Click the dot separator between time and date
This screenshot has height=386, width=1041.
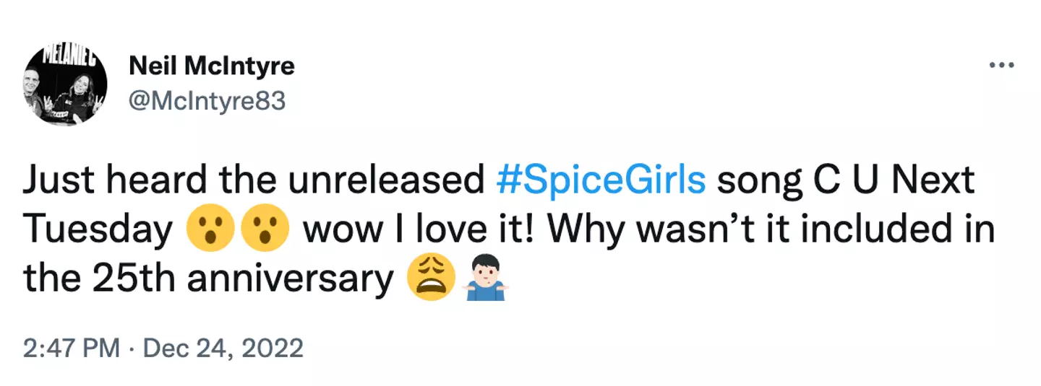[131, 349]
